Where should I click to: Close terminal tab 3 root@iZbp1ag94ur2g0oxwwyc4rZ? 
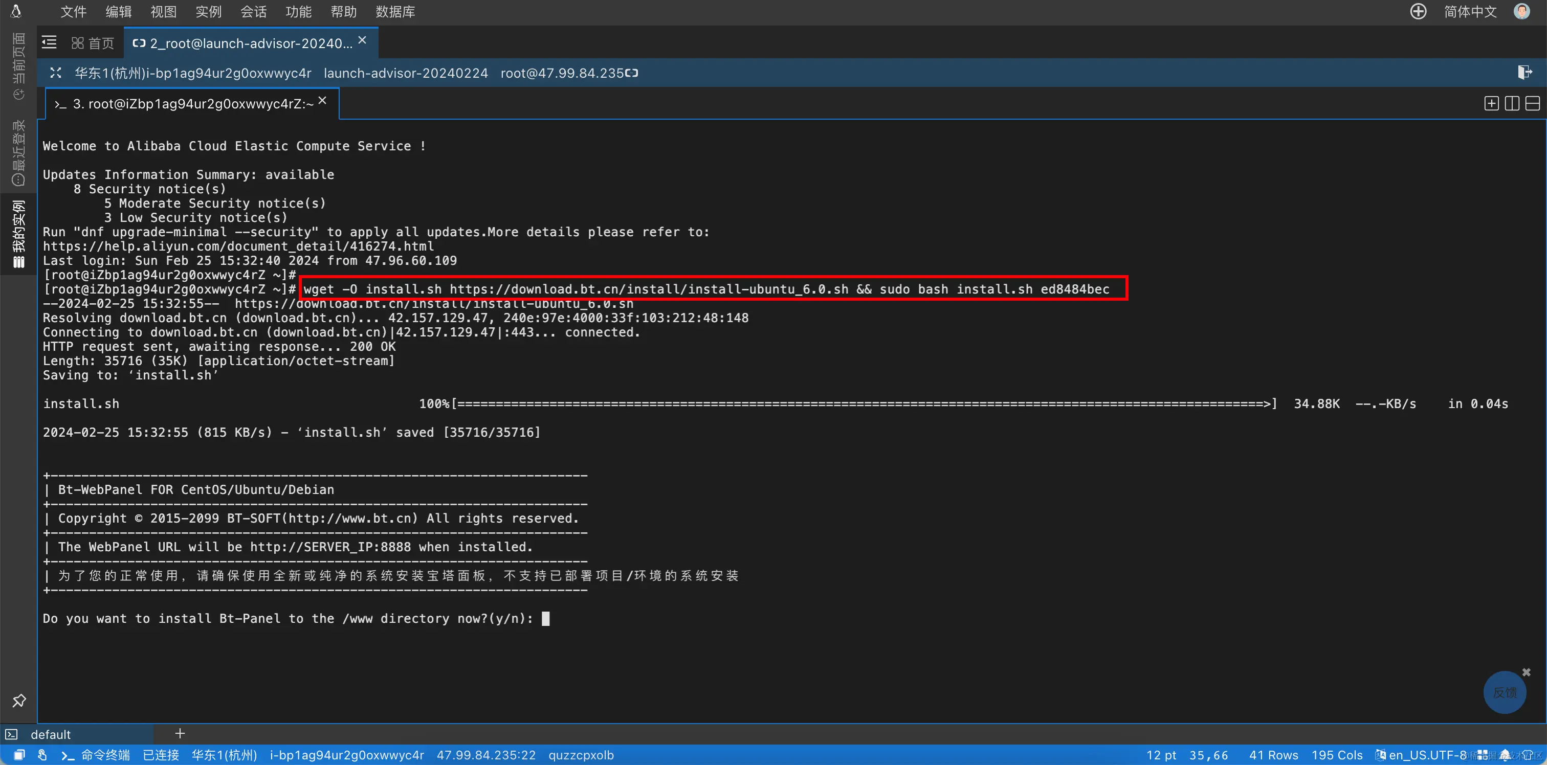322,101
